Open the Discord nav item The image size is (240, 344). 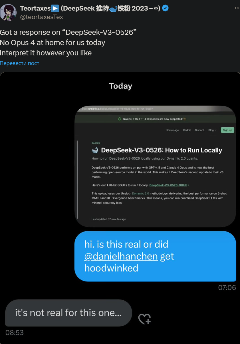click(x=199, y=130)
